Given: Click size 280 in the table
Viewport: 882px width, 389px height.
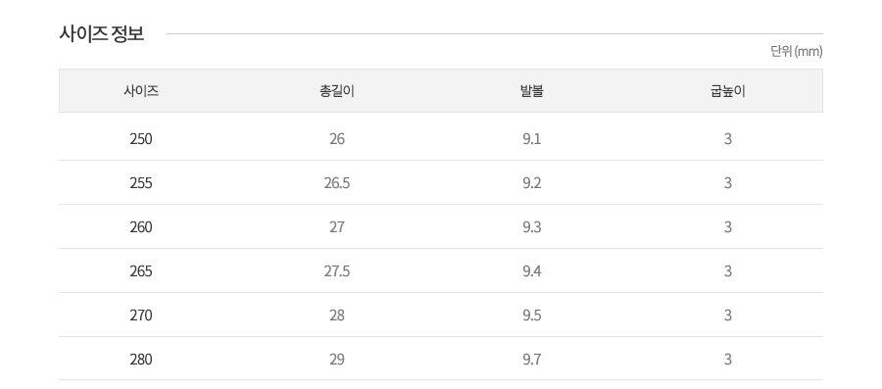Looking at the screenshot, I should (x=141, y=360).
